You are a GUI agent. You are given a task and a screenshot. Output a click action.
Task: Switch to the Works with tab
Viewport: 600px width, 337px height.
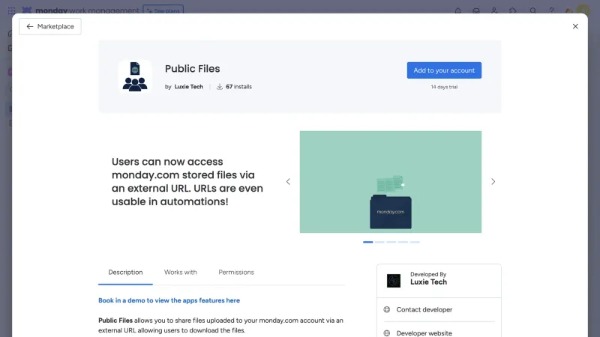[x=181, y=273]
